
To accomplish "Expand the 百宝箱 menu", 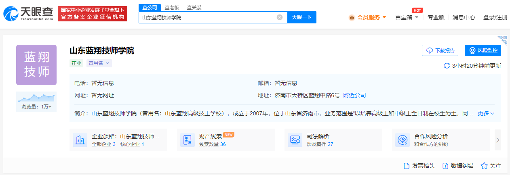I will pos(407,17).
